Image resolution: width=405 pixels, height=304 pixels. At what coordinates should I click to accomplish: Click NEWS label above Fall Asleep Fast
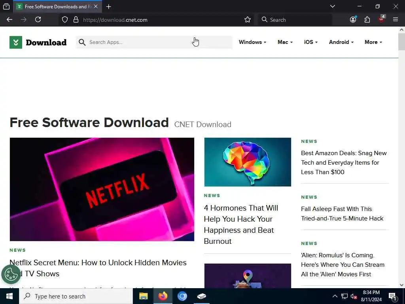[x=309, y=197]
